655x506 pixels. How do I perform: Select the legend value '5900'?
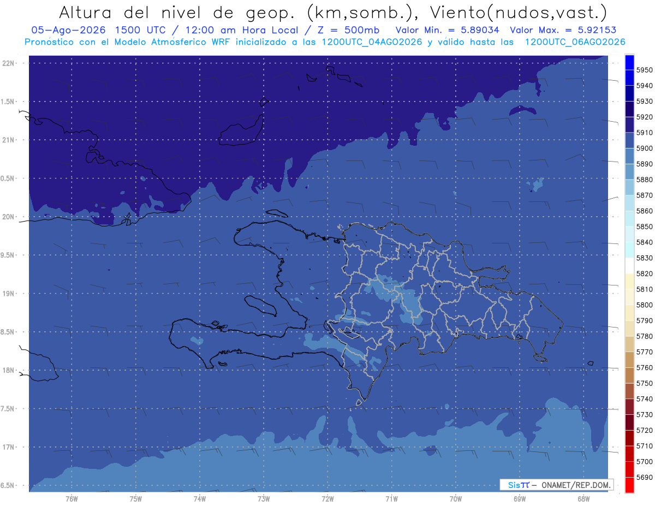point(645,148)
